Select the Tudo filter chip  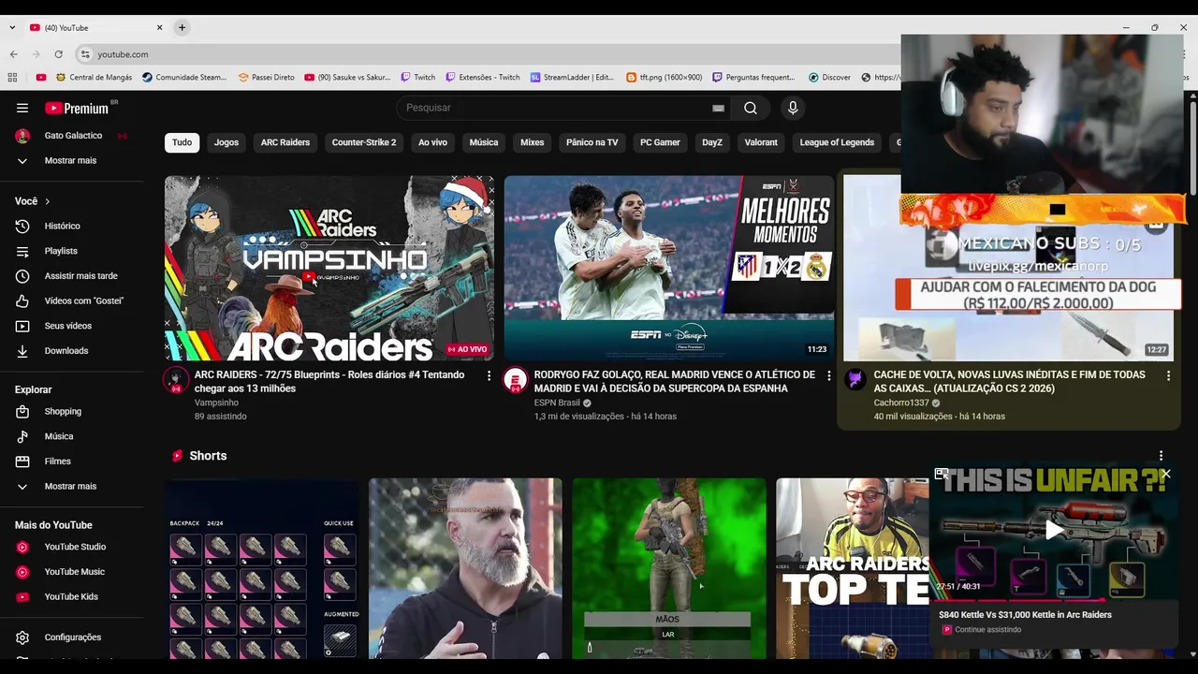click(182, 142)
